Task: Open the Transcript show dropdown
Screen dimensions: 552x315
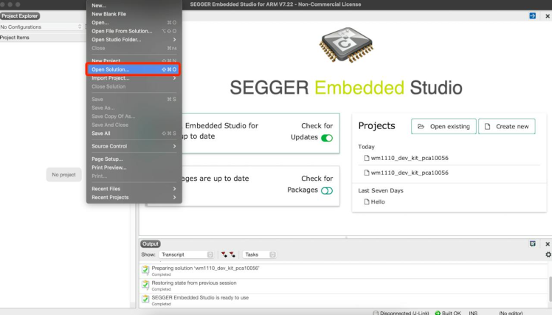Action: point(186,255)
